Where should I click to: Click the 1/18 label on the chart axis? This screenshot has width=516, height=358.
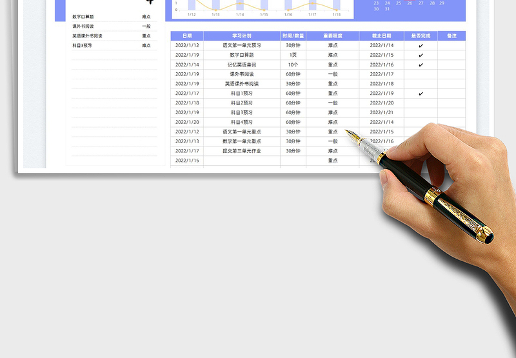(336, 14)
